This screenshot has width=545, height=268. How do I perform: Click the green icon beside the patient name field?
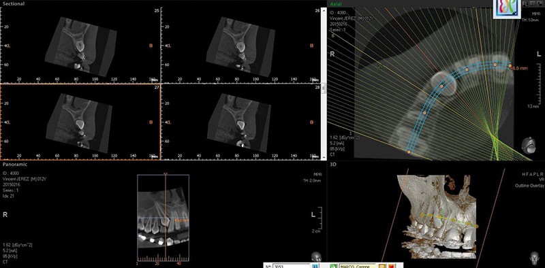click(334, 266)
